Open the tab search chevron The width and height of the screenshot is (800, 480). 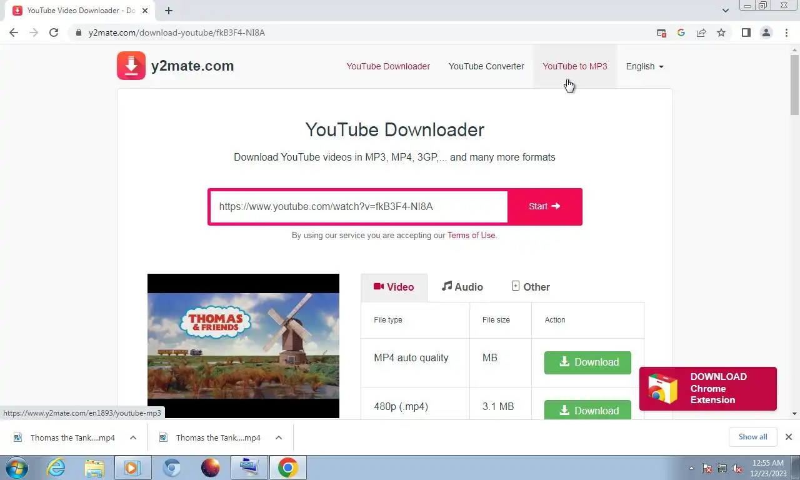click(726, 11)
